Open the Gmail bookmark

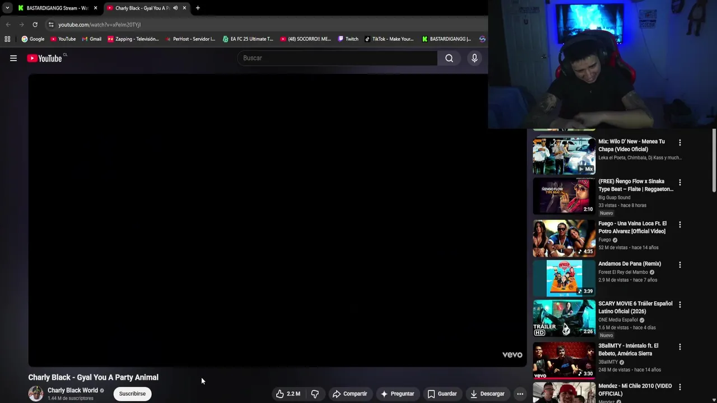tap(91, 39)
